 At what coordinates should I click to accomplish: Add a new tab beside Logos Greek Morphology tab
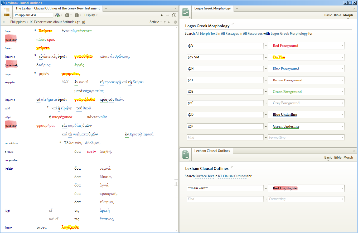click(236, 8)
